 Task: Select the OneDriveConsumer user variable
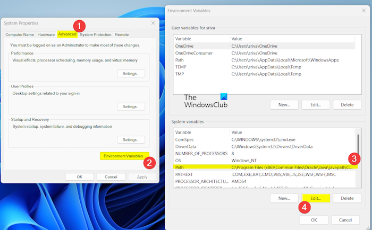coord(264,53)
